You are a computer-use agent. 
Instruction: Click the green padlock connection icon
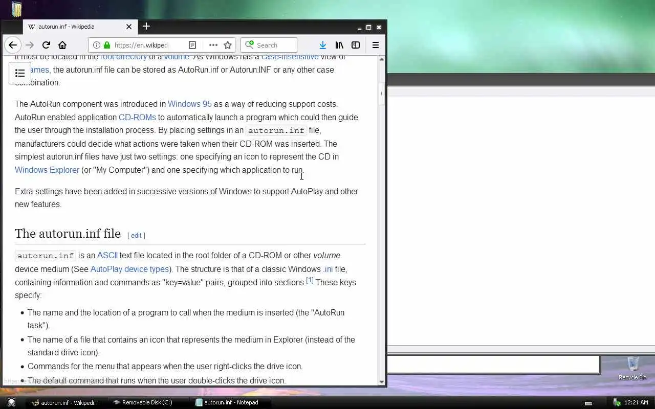[x=106, y=45]
